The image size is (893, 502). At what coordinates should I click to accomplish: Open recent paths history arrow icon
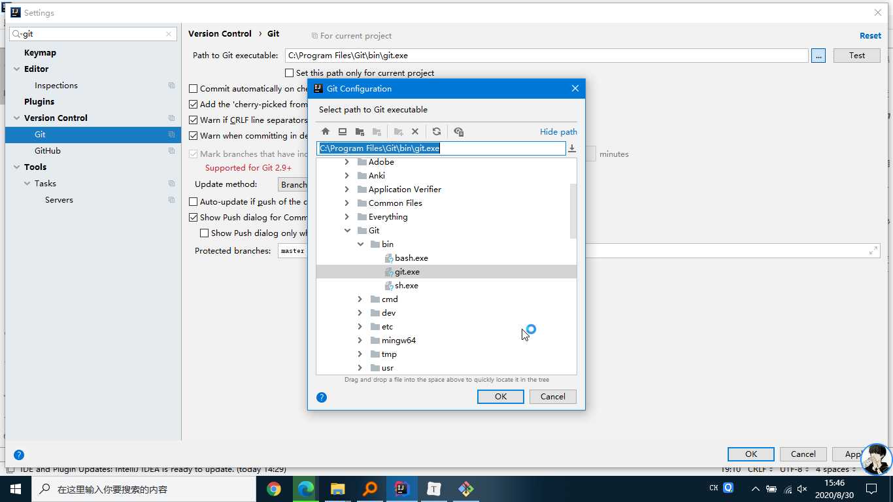click(x=572, y=148)
